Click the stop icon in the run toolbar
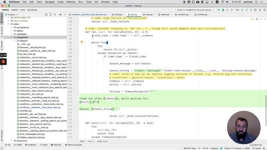This screenshot has width=267, height=150. [232, 10]
